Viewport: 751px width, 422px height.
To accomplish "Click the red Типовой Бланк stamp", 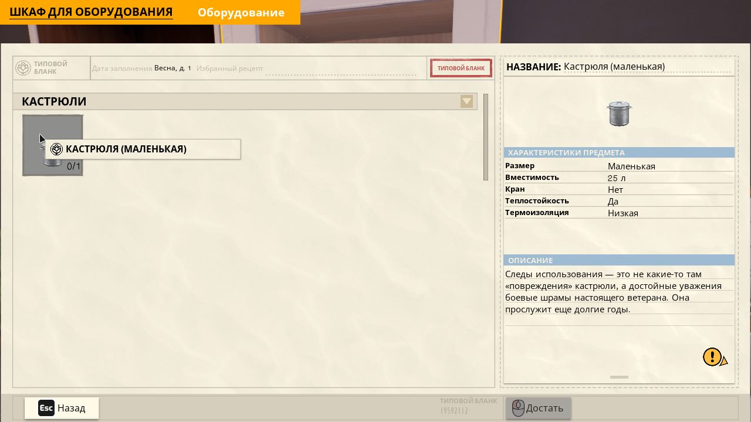I will coord(461,68).
